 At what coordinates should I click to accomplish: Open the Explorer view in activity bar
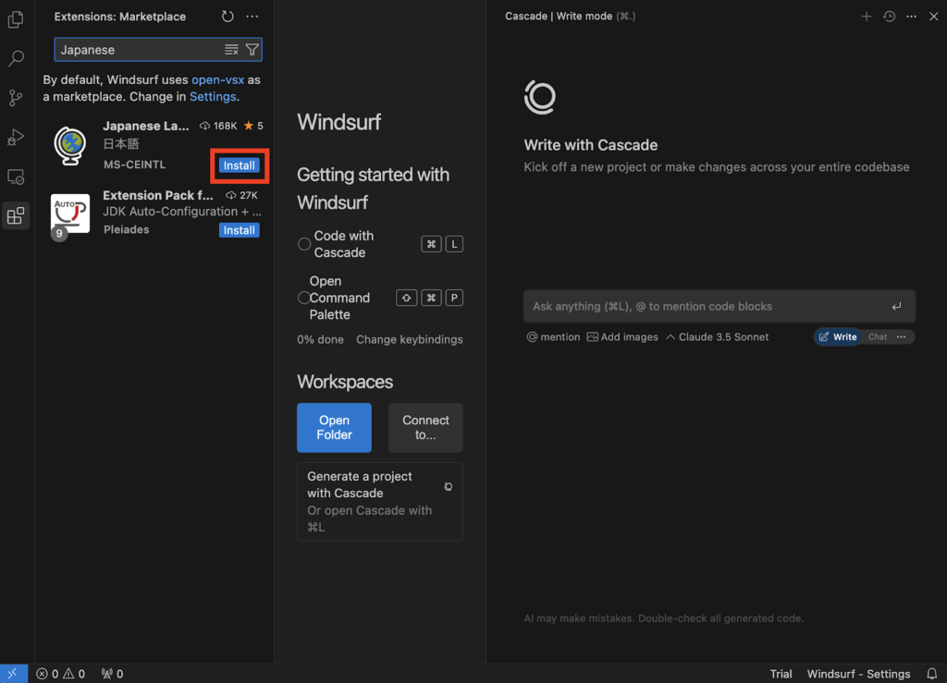click(x=16, y=20)
